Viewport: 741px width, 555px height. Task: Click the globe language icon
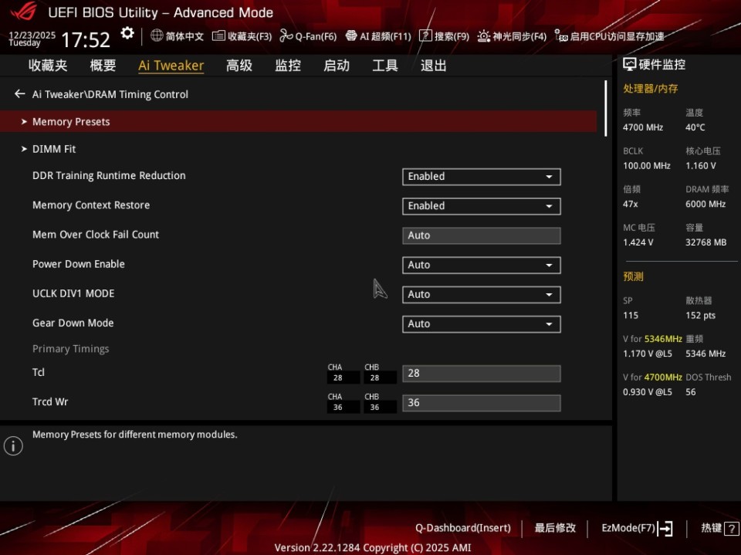[157, 36]
